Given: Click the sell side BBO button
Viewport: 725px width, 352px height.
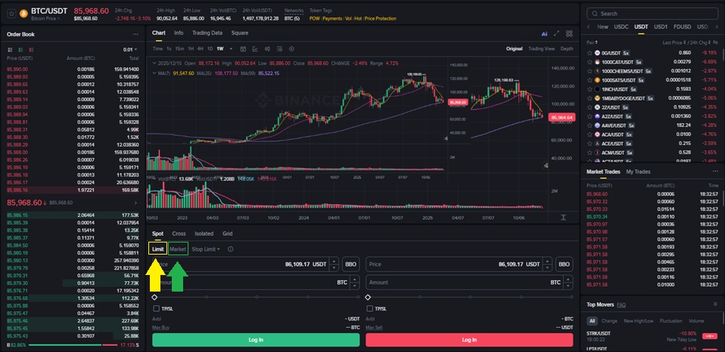Looking at the screenshot, I should [x=564, y=264].
